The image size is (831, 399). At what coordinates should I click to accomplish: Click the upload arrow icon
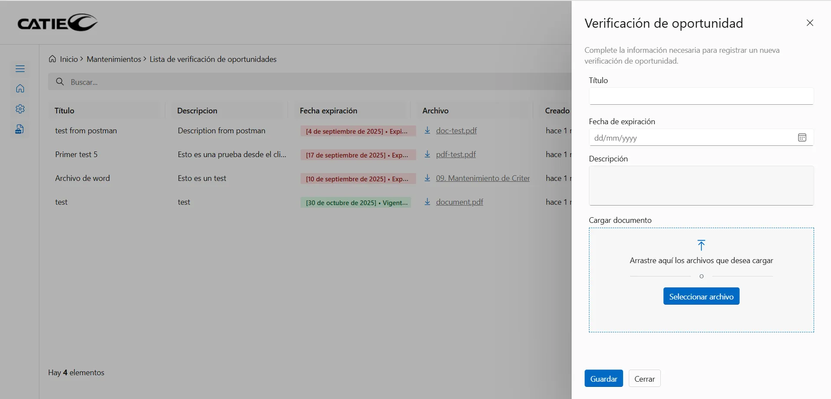[x=701, y=245]
